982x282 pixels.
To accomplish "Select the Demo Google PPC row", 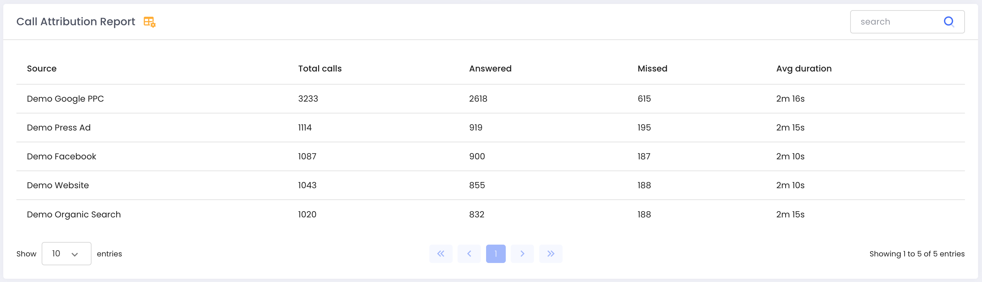I will pyautogui.click(x=491, y=99).
